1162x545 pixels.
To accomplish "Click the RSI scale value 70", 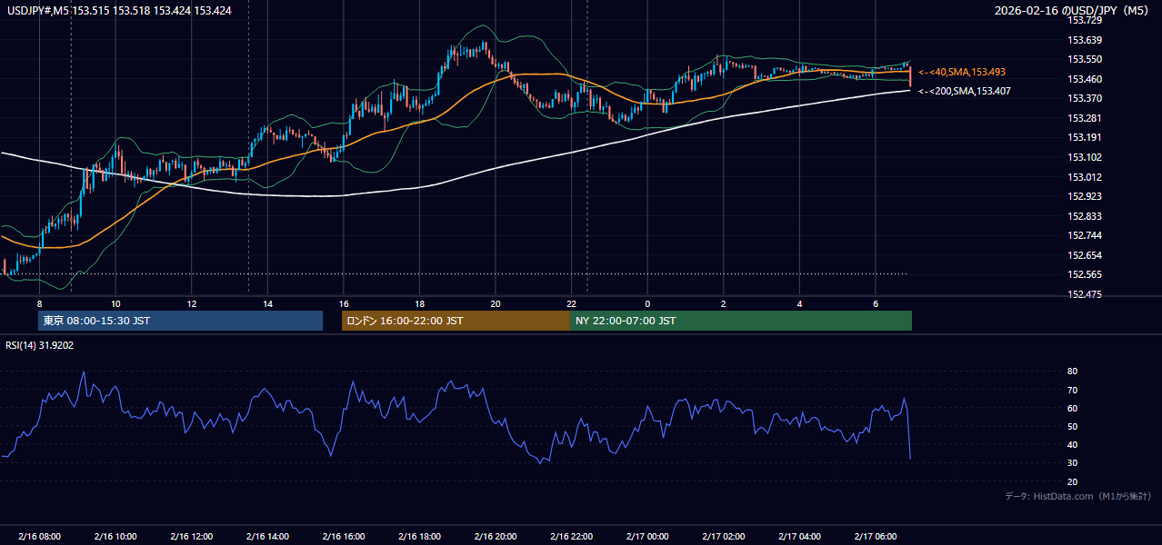I will [1073, 390].
